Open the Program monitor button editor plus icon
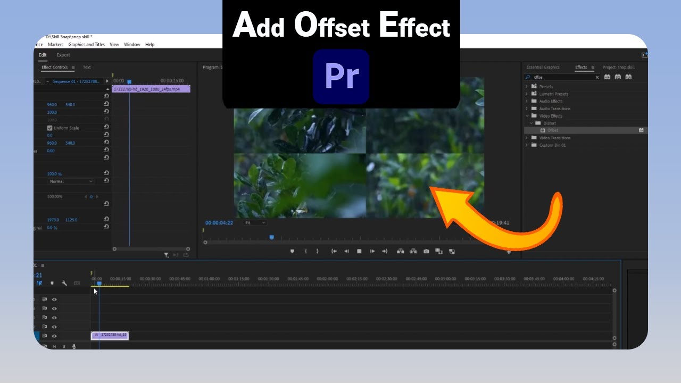Screen dimensions: 681x383 (x=509, y=252)
